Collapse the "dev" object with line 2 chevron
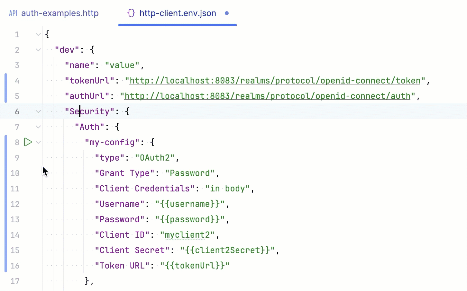This screenshot has height=291, width=467. tap(38, 50)
